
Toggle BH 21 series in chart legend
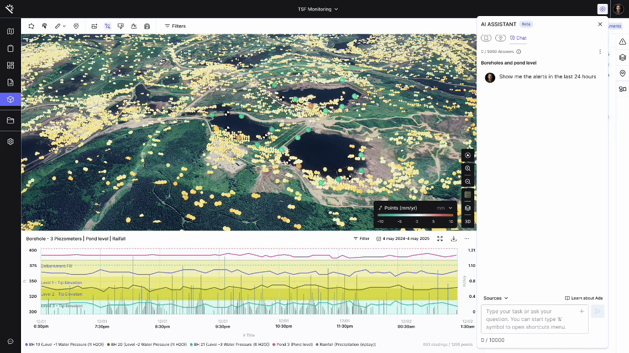coord(230,344)
